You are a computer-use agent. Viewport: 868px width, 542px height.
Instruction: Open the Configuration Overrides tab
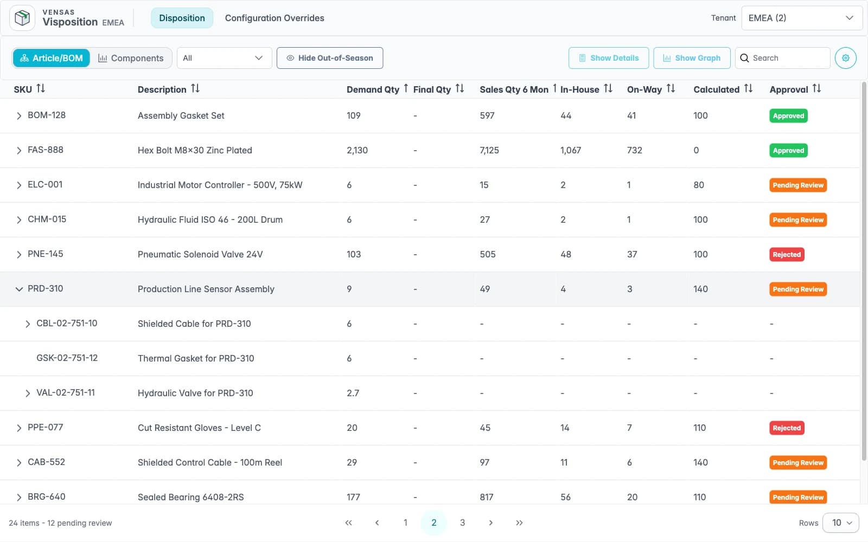275,18
